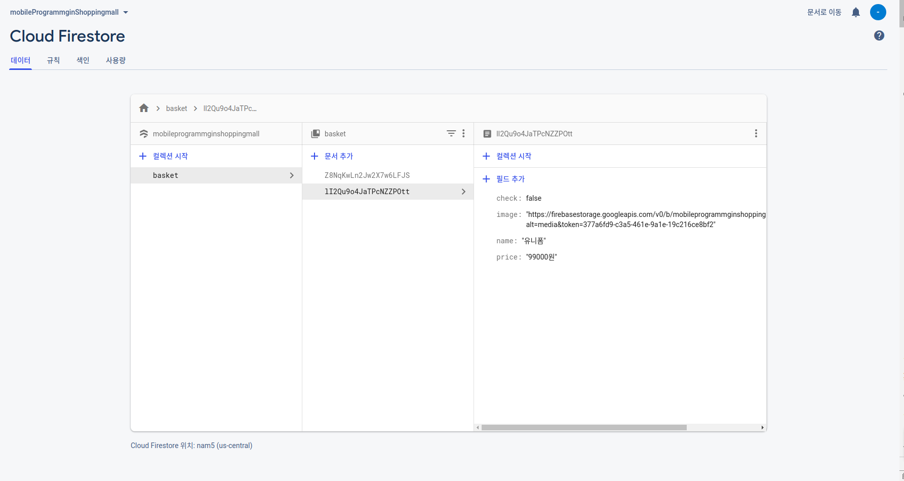Click the document icon beside lI2Qu9o4JaTPcNZZPOtt
Screen dimensions: 904x481
pos(487,133)
